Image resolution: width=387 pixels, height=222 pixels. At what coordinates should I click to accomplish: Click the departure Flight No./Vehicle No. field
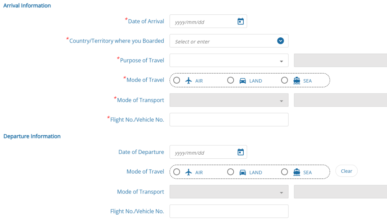pos(229,211)
